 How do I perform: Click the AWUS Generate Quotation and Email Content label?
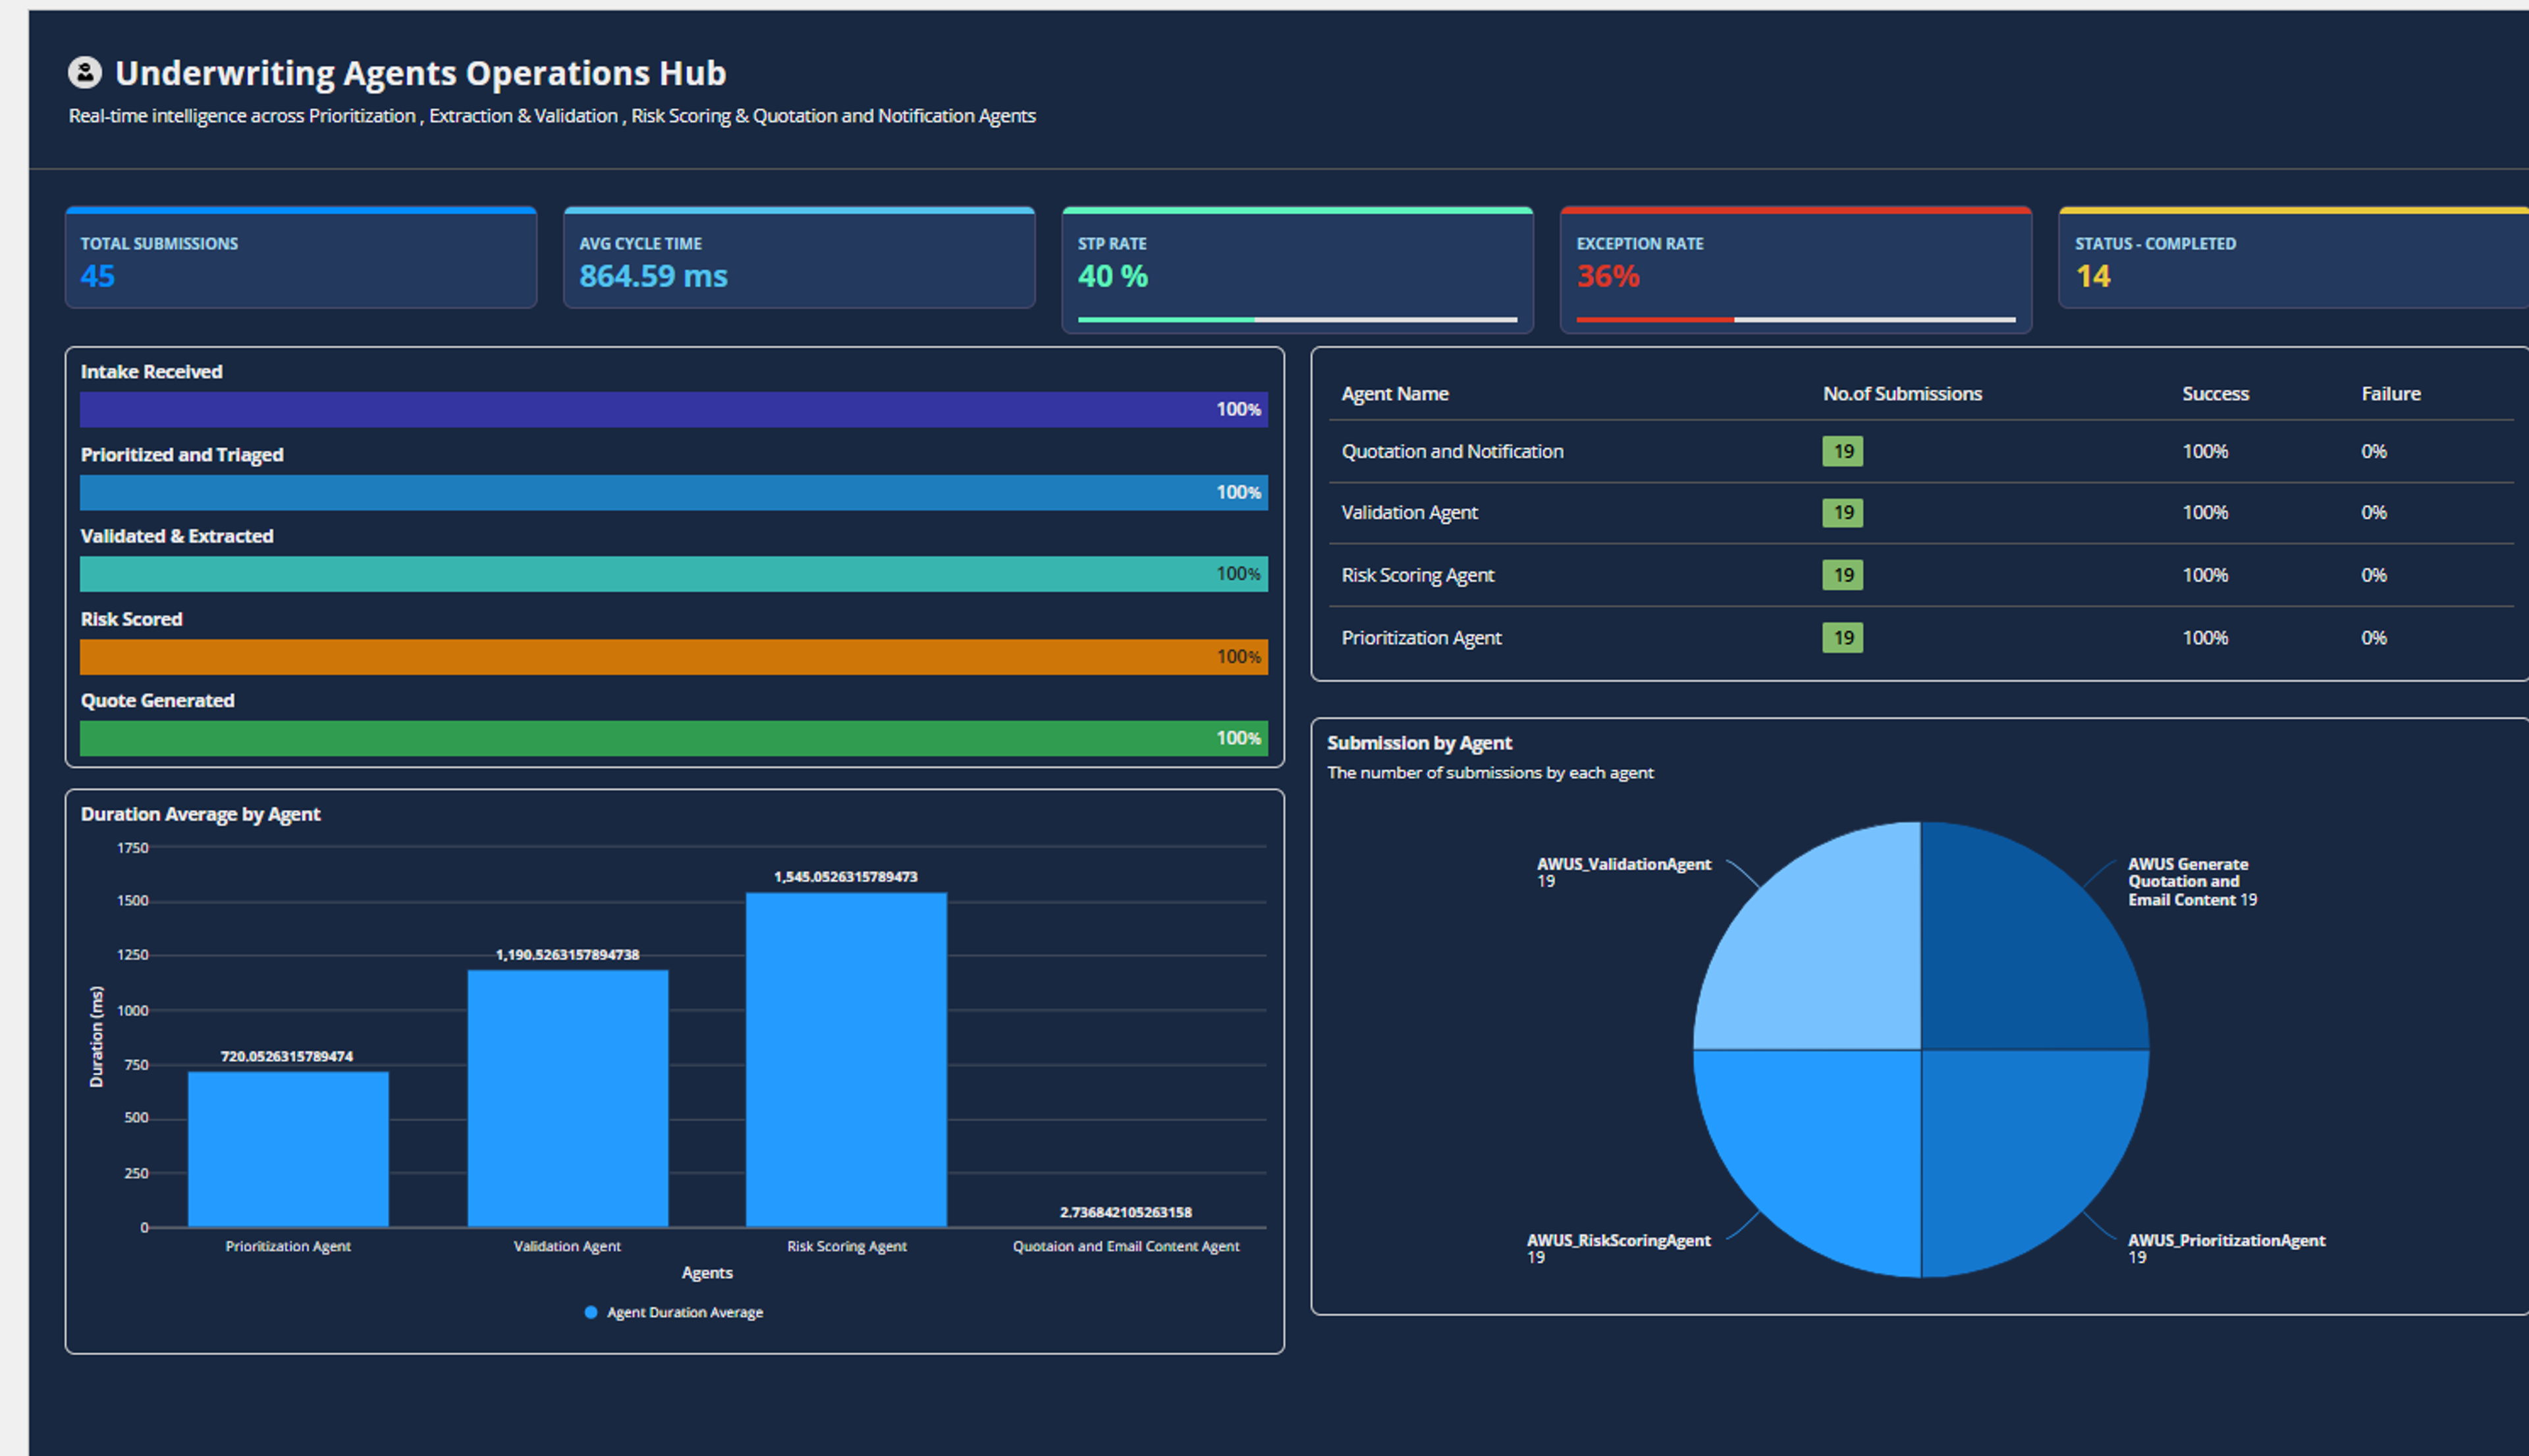pyautogui.click(x=2192, y=882)
